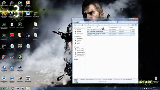The image size is (160, 90).
Task: Open USB JUEGOS drive in sidebar
Action: [79, 56]
